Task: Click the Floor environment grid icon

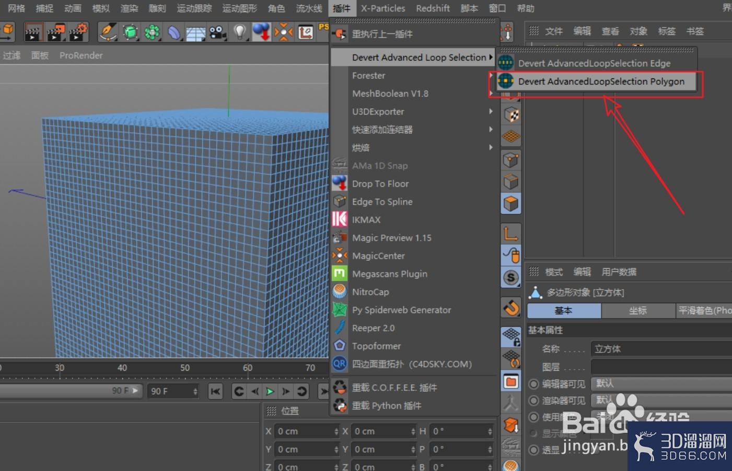Action: click(x=195, y=33)
